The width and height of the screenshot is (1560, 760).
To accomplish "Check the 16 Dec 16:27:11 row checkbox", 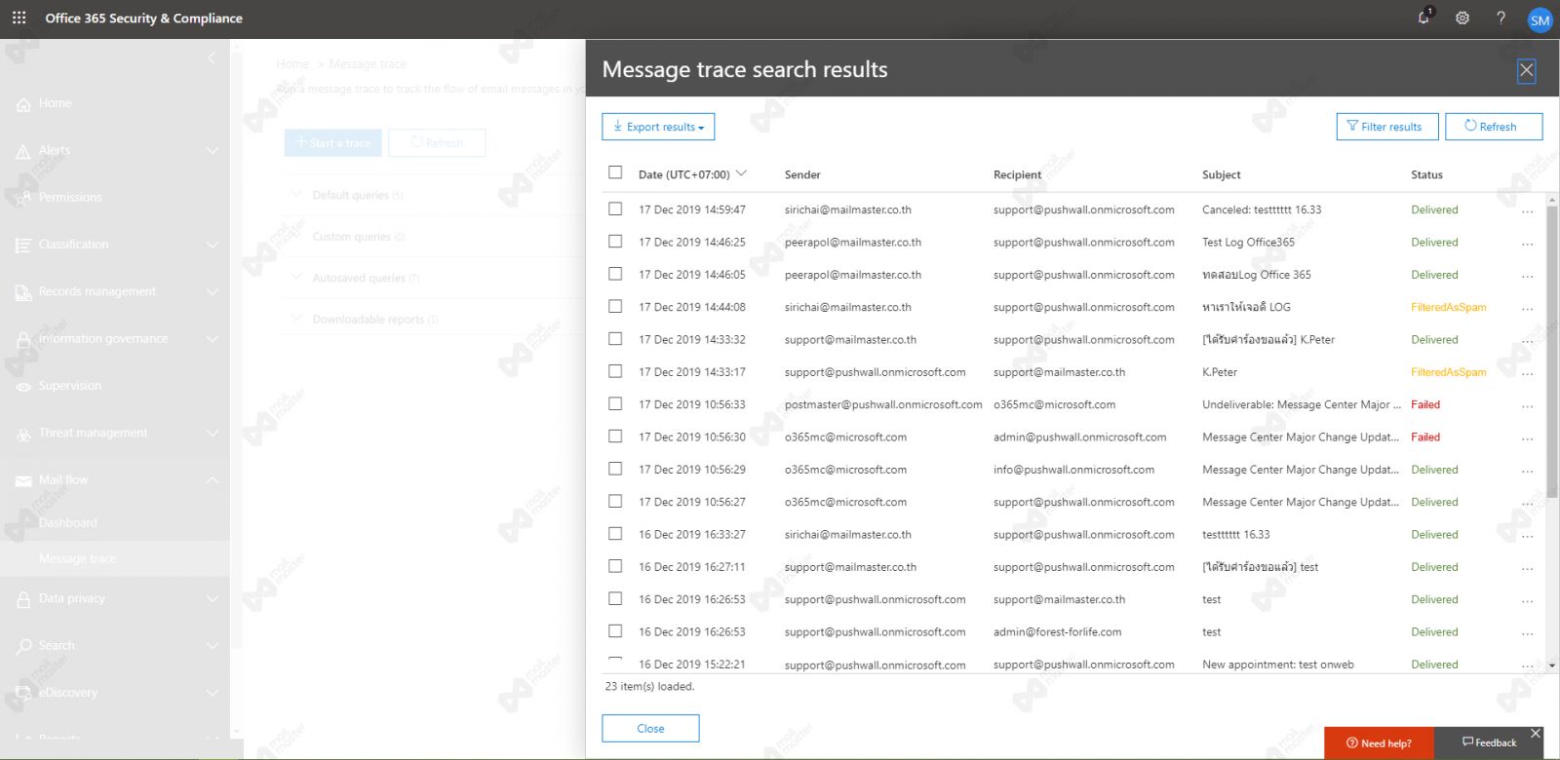I will pos(615,566).
